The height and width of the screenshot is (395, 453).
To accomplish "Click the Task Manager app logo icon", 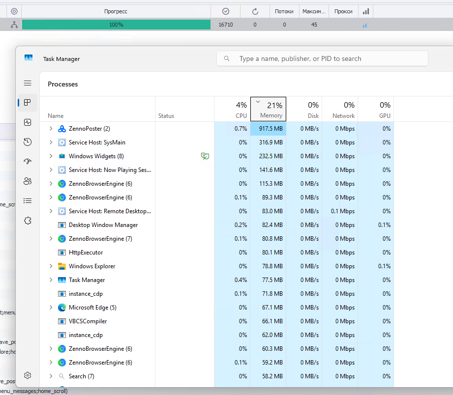I will click(29, 57).
